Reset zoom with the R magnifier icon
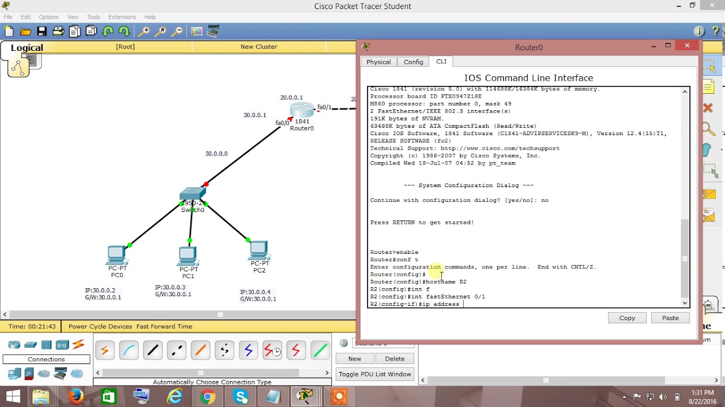 (161, 32)
